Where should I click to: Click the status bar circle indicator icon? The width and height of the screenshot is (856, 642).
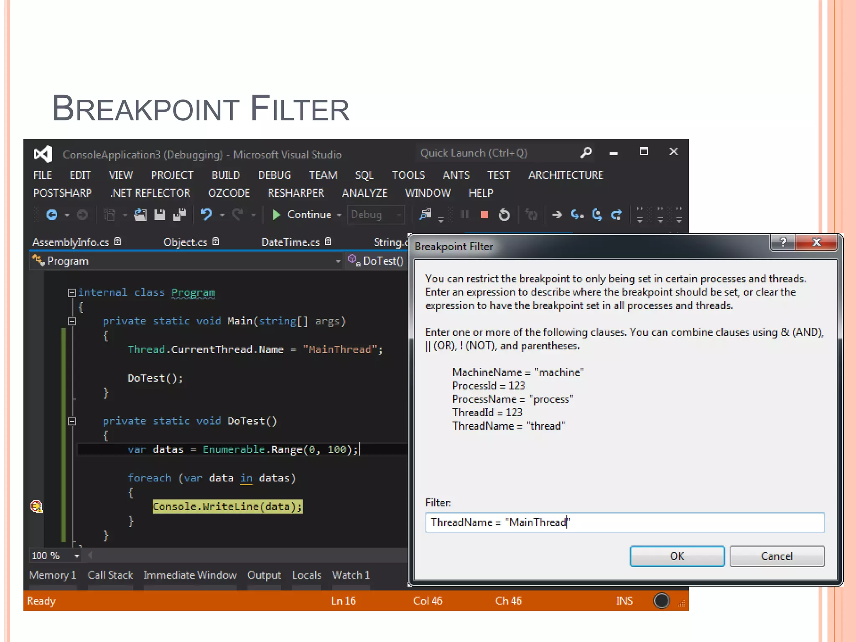coord(662,601)
